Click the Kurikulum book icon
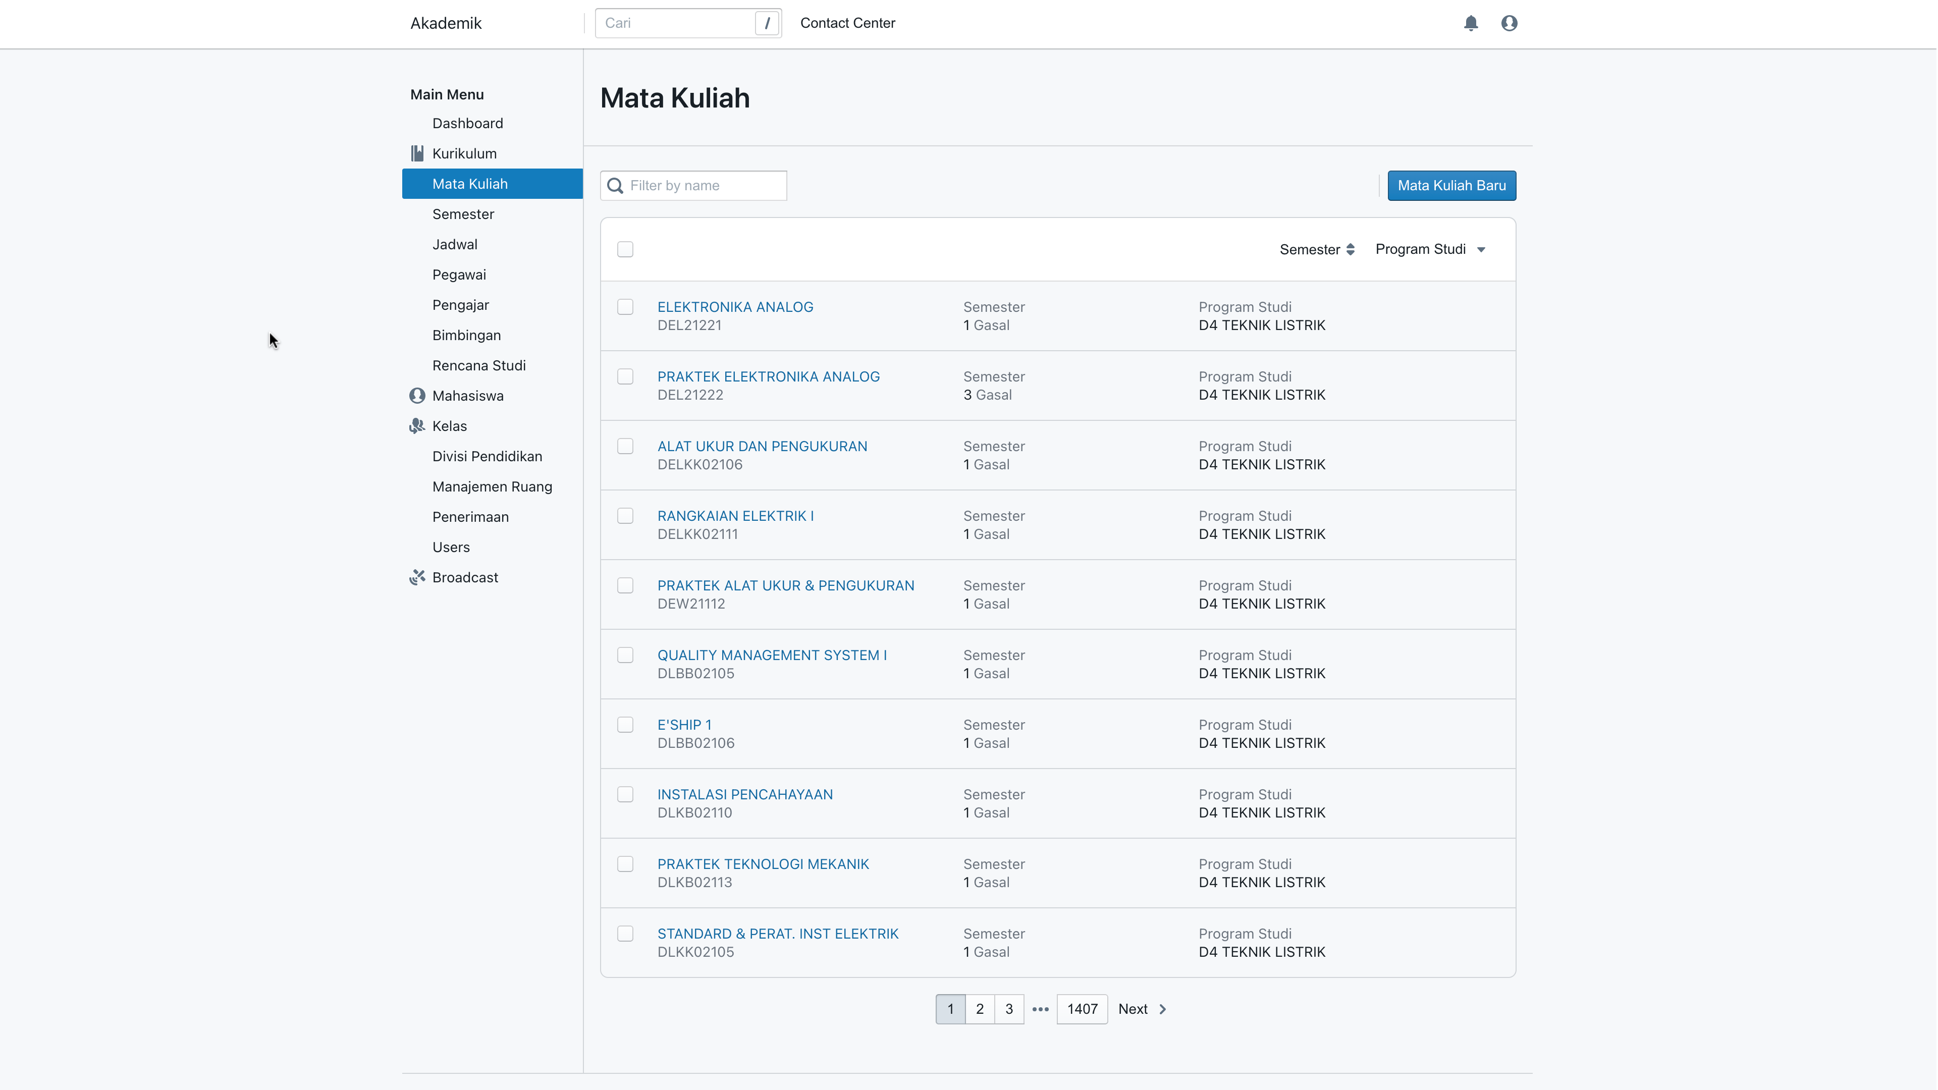The image size is (1938, 1090). point(417,153)
